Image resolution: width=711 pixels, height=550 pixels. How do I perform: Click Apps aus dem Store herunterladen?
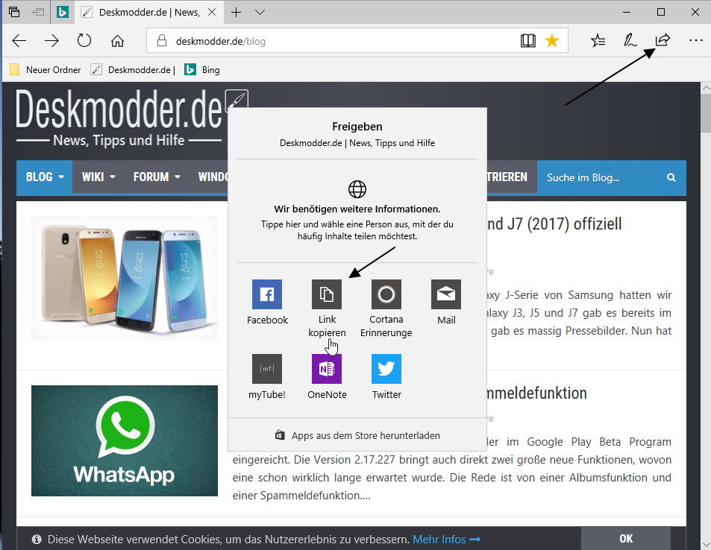point(357,435)
